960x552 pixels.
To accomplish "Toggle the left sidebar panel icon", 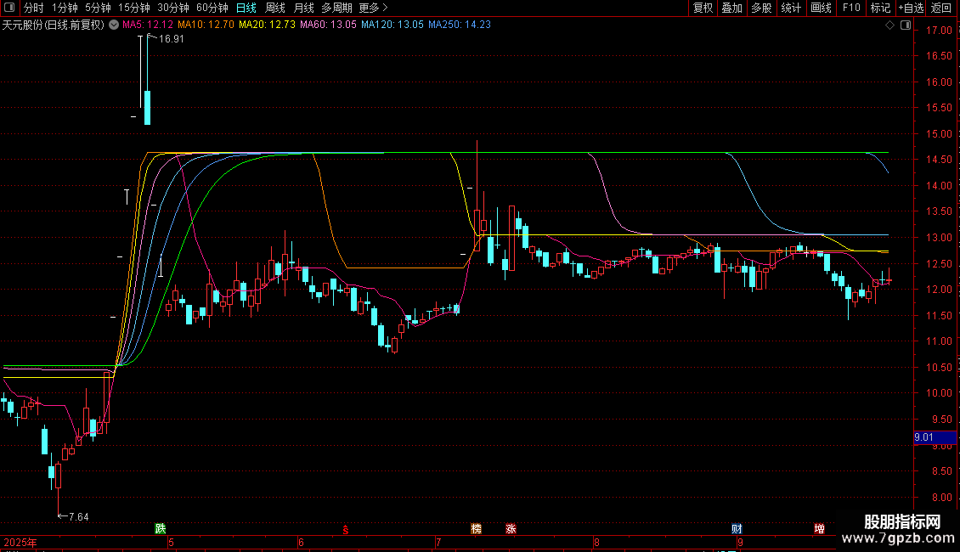I will point(9,8).
